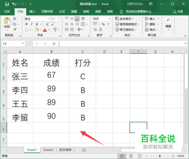The height and width of the screenshot is (159, 189).
Task: Click 共享 Share button
Action: point(178,12)
